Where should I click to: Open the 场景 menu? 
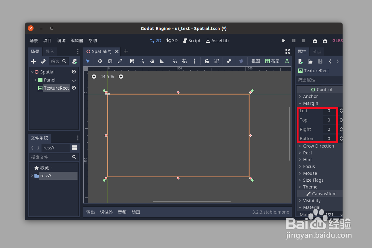pos(34,41)
